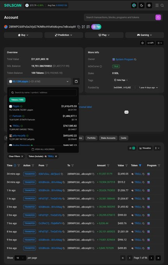Go to the next page
The height and width of the screenshot is (265, 168).
pos(151,258)
